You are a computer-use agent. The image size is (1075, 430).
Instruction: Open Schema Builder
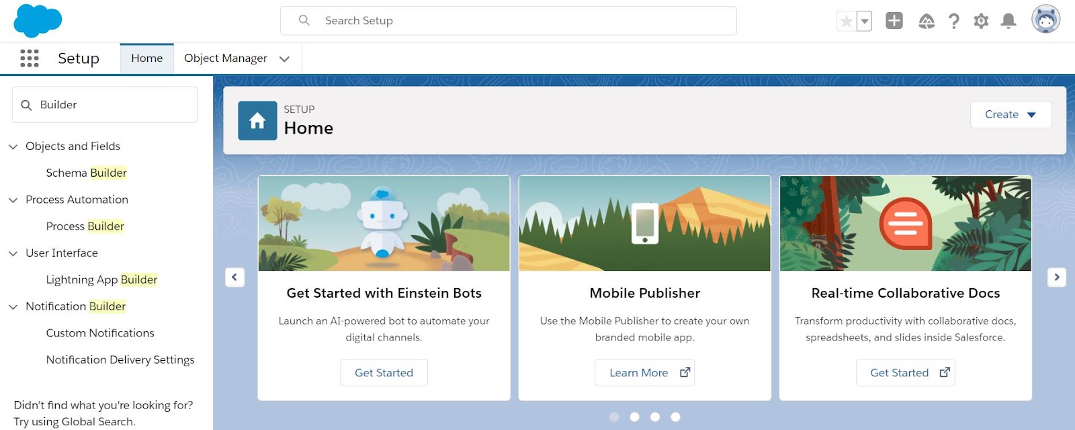[x=86, y=173]
